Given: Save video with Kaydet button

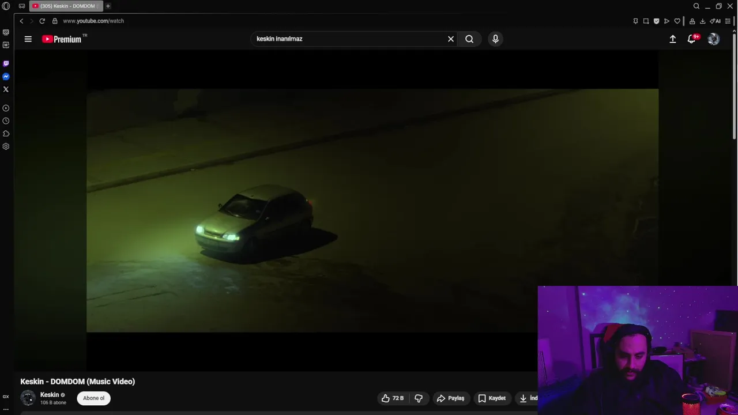Looking at the screenshot, I should click(492, 398).
